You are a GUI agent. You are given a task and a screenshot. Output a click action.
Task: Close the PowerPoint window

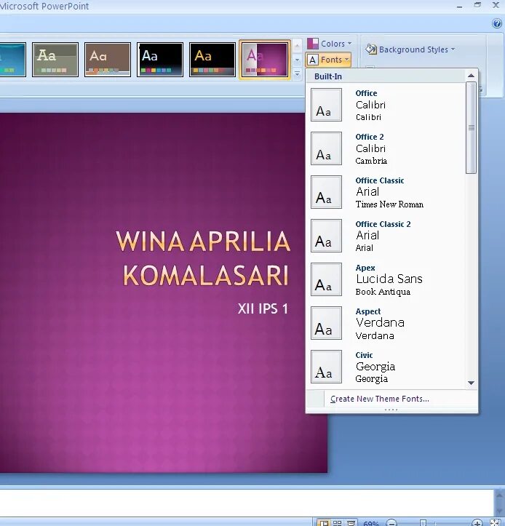pyautogui.click(x=496, y=4)
